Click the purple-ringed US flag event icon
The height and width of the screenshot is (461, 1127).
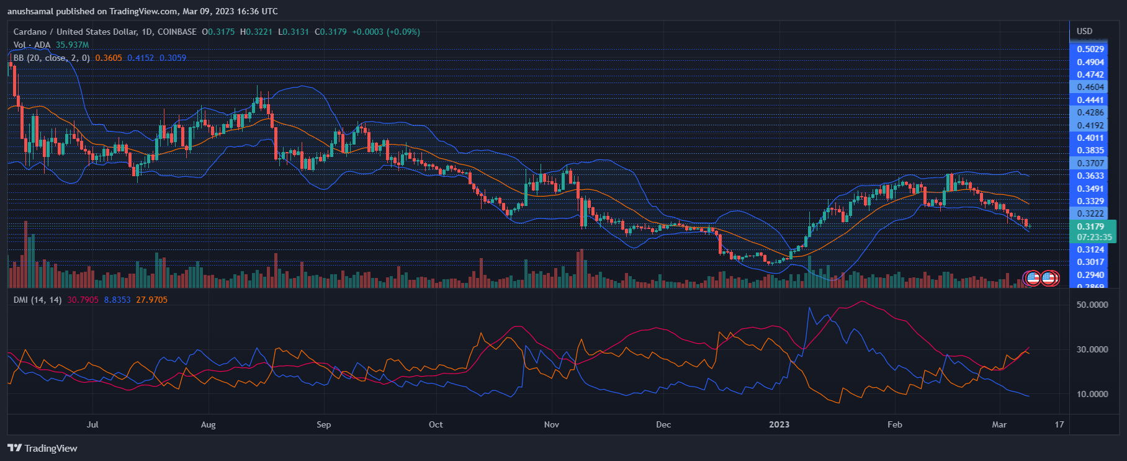pos(1032,278)
